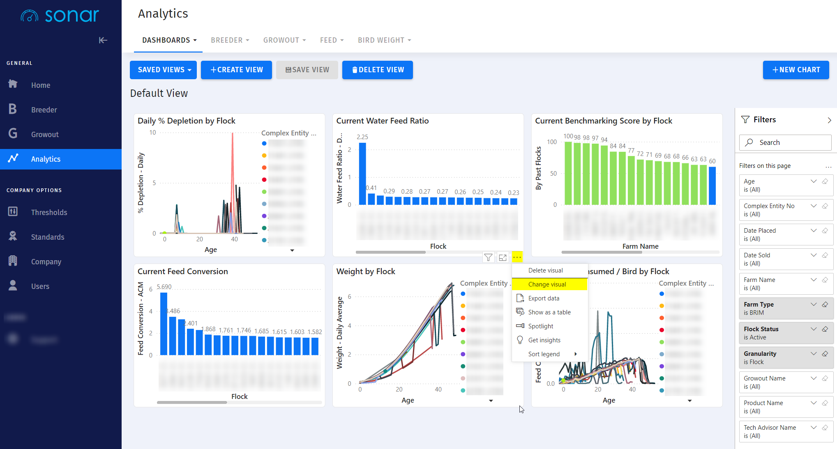Viewport: 837px width, 449px height.
Task: Expand the Date Placed filter card
Action: [x=814, y=231]
